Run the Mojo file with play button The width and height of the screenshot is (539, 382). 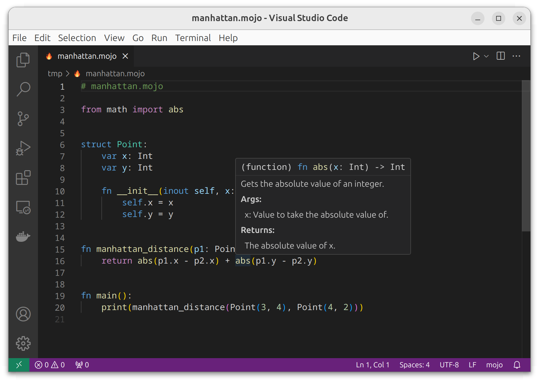click(x=476, y=56)
